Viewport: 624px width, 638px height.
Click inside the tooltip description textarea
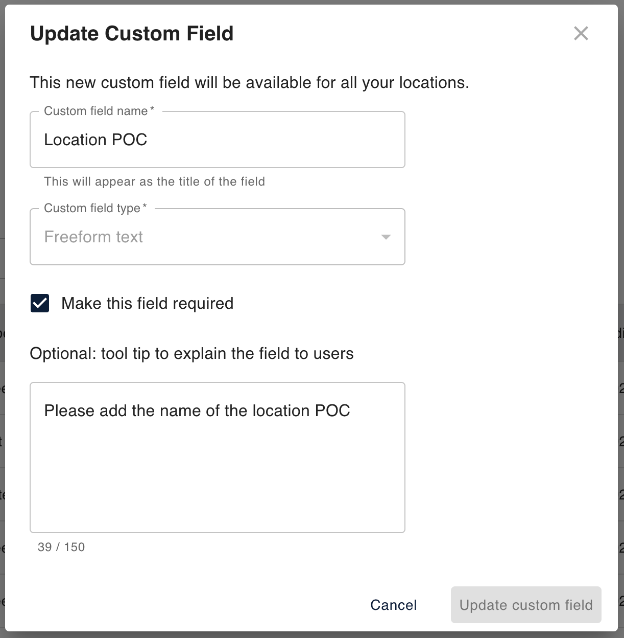218,457
